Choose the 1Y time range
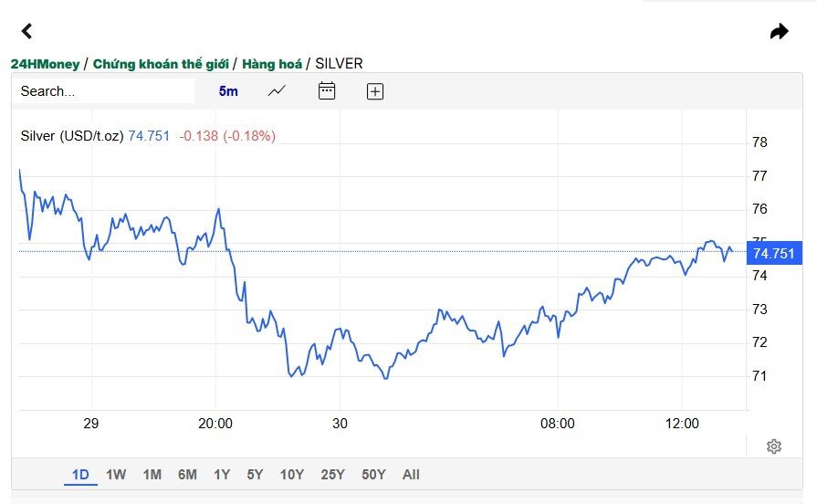Screen dimensions: 817x504 click(x=222, y=474)
